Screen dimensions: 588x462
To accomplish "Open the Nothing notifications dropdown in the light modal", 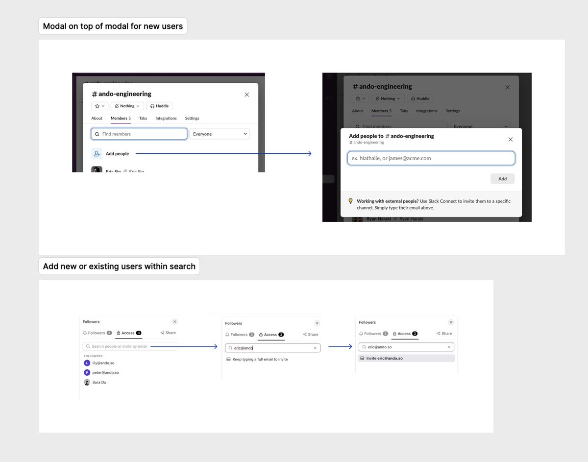I will pos(127,106).
